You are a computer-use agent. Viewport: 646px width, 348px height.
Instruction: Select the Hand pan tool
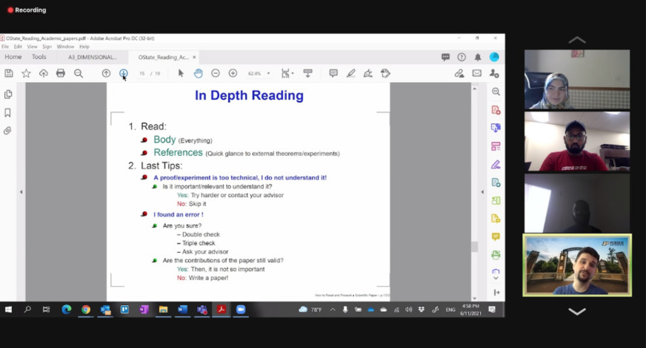tap(198, 73)
